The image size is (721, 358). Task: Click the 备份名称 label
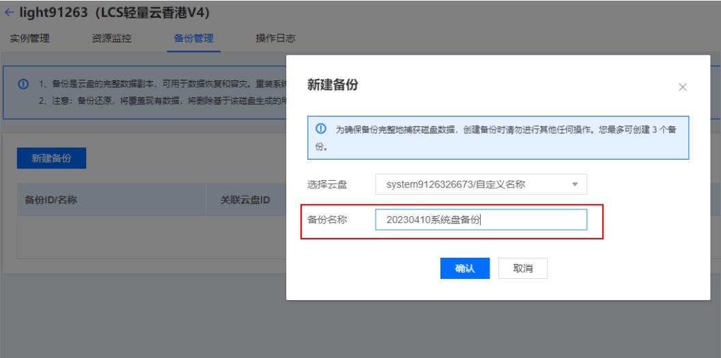click(x=327, y=220)
